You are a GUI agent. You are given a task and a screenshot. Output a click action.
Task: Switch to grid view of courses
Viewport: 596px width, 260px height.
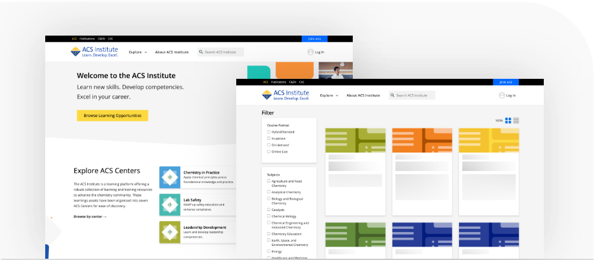coord(508,121)
